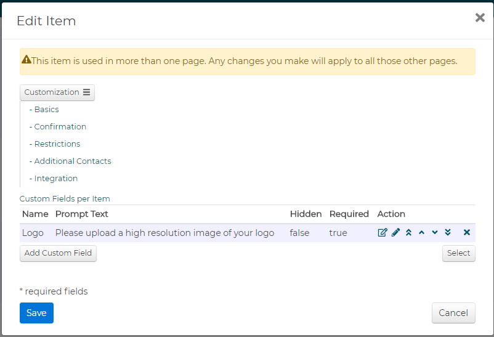This screenshot has width=494, height=337.
Task: Select the Restrictions menu entry
Action: pyautogui.click(x=57, y=144)
